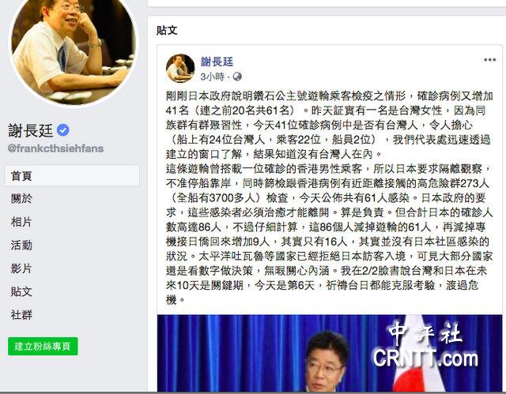Click the 謝長廷 page title in the sidebar
Image resolution: width=506 pixels, height=394 pixels.
pyautogui.click(x=30, y=130)
